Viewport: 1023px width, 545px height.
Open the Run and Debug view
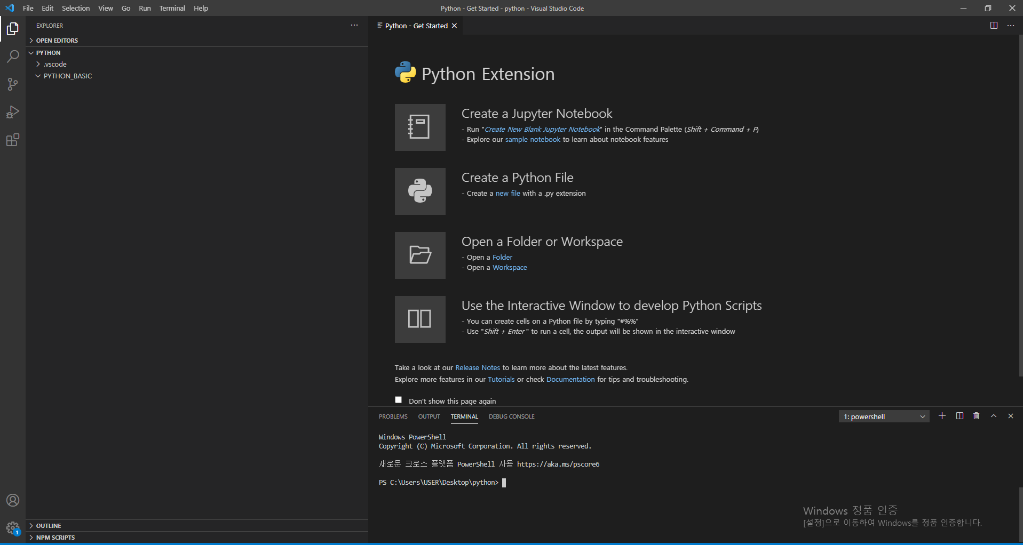click(13, 112)
